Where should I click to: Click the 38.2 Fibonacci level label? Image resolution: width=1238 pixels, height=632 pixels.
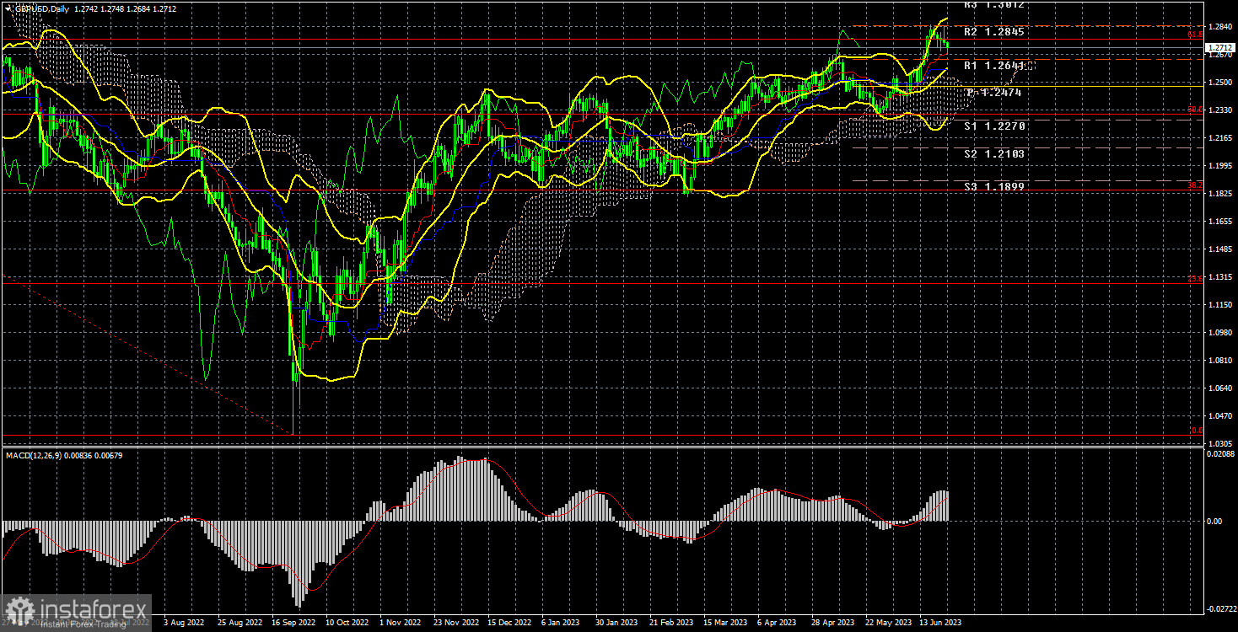pyautogui.click(x=1195, y=185)
